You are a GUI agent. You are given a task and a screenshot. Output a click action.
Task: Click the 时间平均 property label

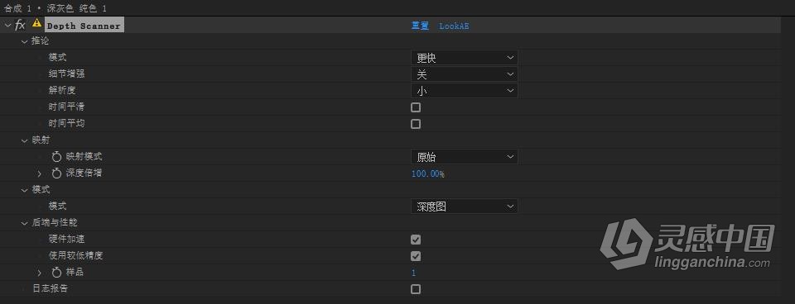click(66, 123)
